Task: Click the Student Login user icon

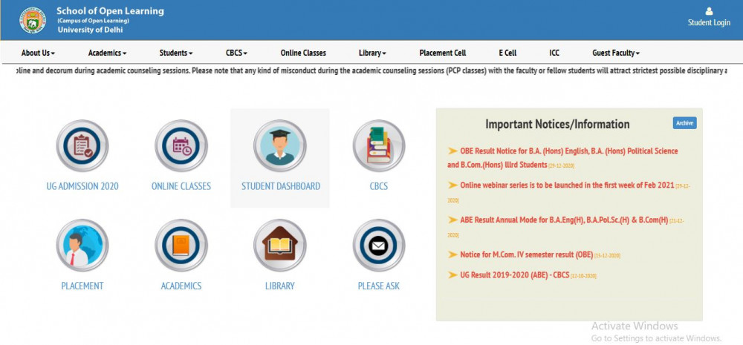Action: [x=709, y=12]
